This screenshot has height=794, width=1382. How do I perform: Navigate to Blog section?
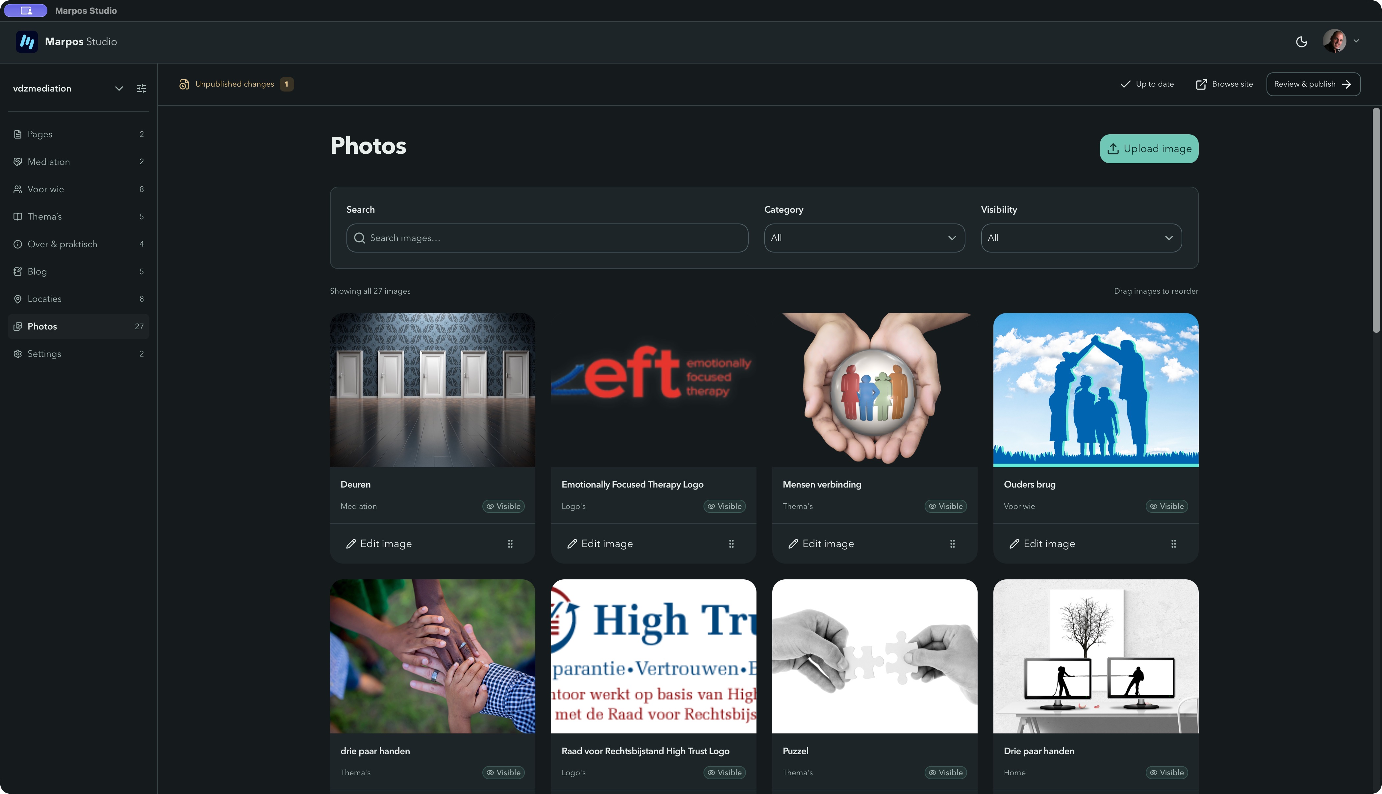tap(78, 272)
